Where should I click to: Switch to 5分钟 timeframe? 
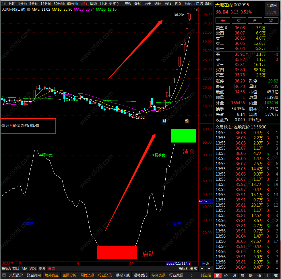click(x=34, y=3)
